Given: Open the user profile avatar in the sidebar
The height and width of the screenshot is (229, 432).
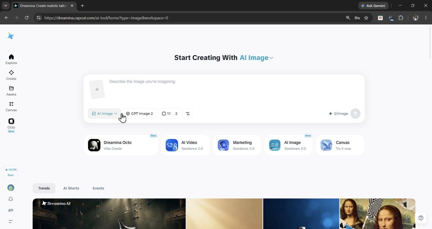Looking at the screenshot, I should click(x=11, y=188).
